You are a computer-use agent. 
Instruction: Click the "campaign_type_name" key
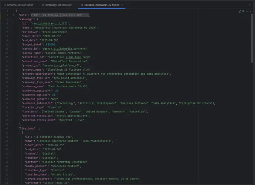(x=37, y=82)
